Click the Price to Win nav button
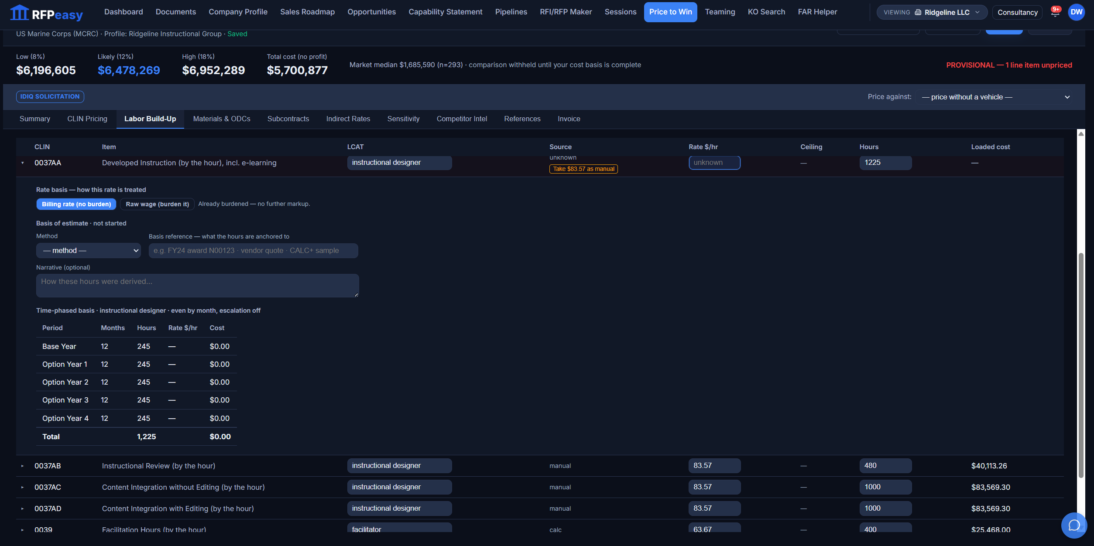 [670, 12]
